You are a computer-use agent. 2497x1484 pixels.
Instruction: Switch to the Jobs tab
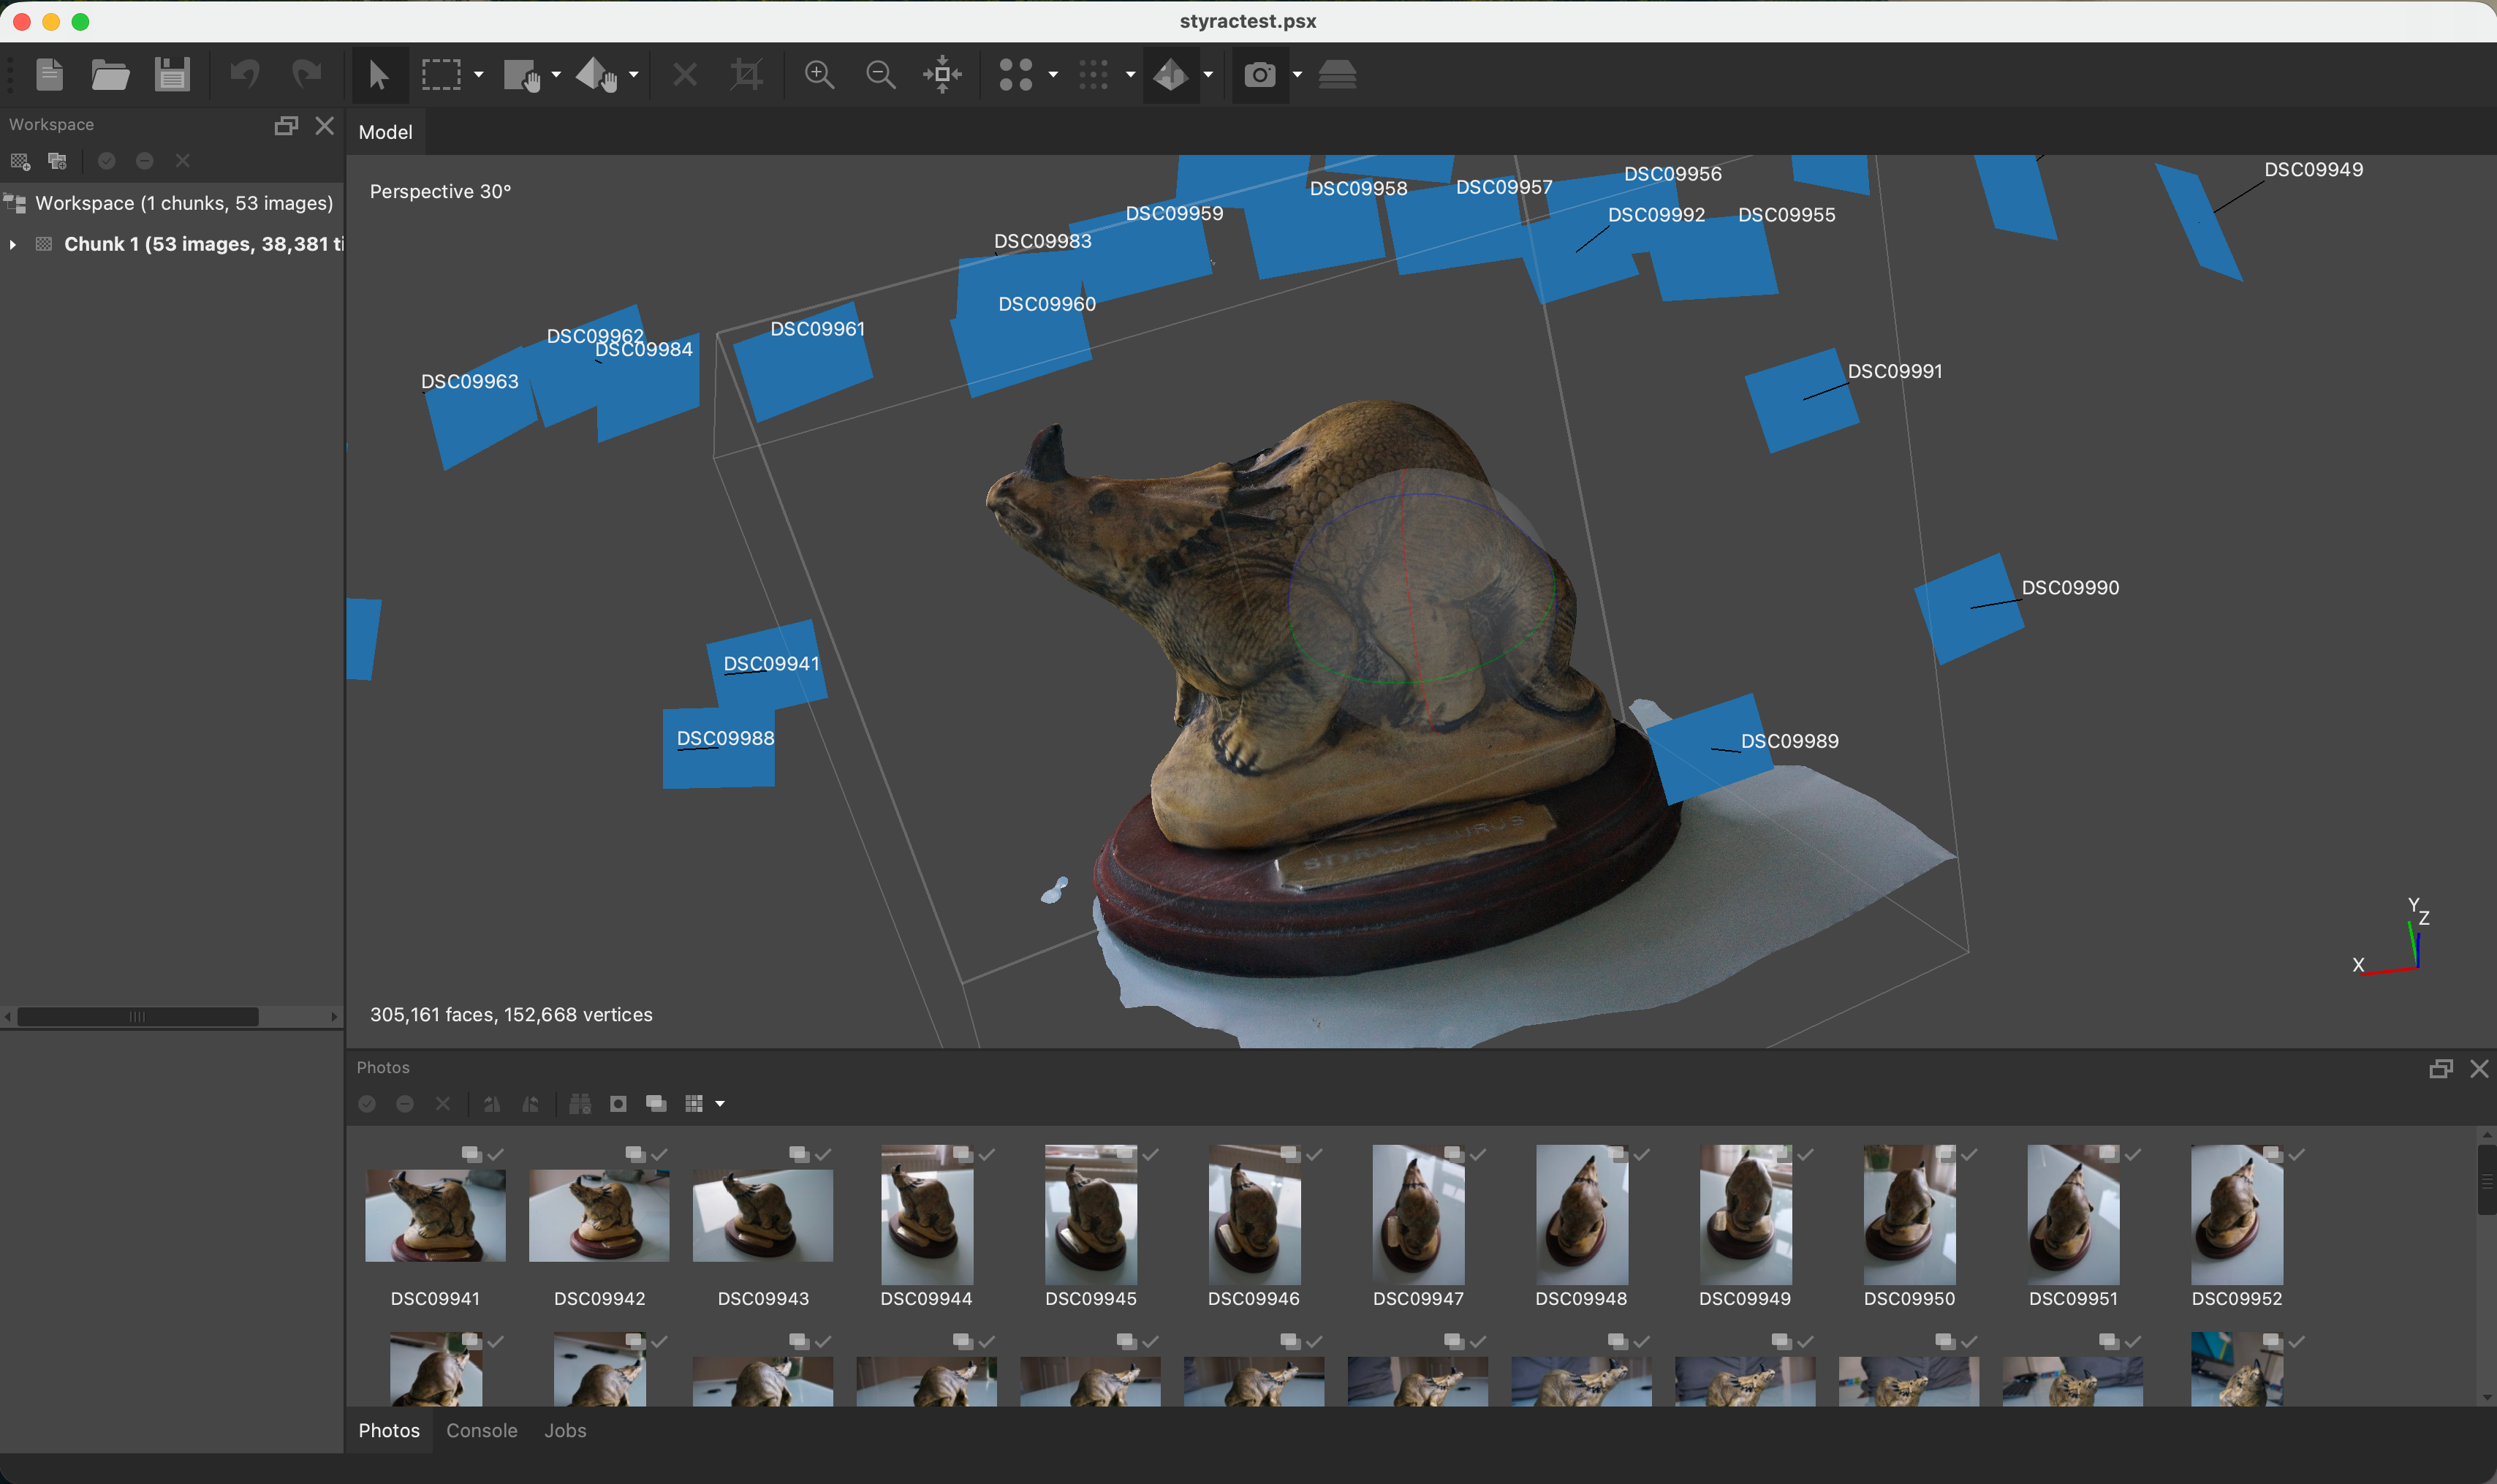tap(566, 1430)
